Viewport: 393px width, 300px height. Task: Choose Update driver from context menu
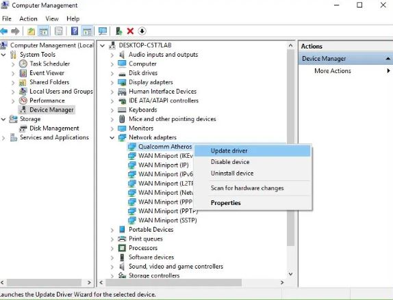pos(253,151)
